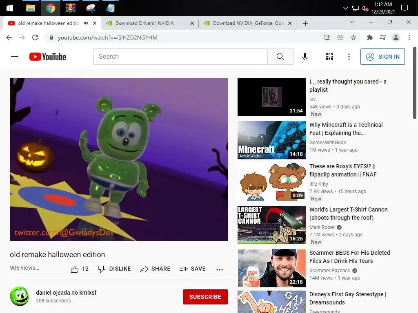418x313 pixels.
Task: Click the SIGN IN button
Action: pyautogui.click(x=382, y=56)
